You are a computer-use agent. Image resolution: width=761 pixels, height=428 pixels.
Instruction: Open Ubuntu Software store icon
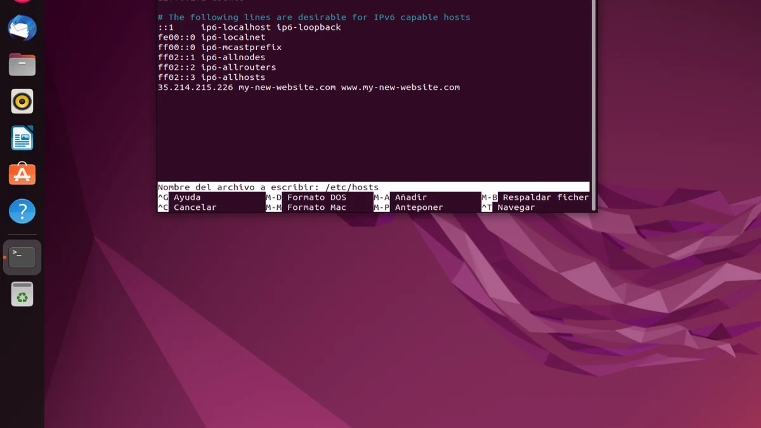click(x=22, y=174)
